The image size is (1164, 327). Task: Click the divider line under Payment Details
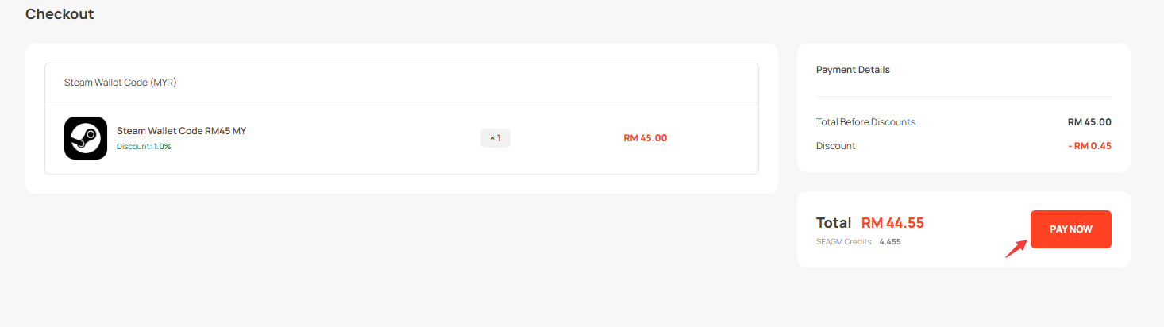(x=963, y=97)
